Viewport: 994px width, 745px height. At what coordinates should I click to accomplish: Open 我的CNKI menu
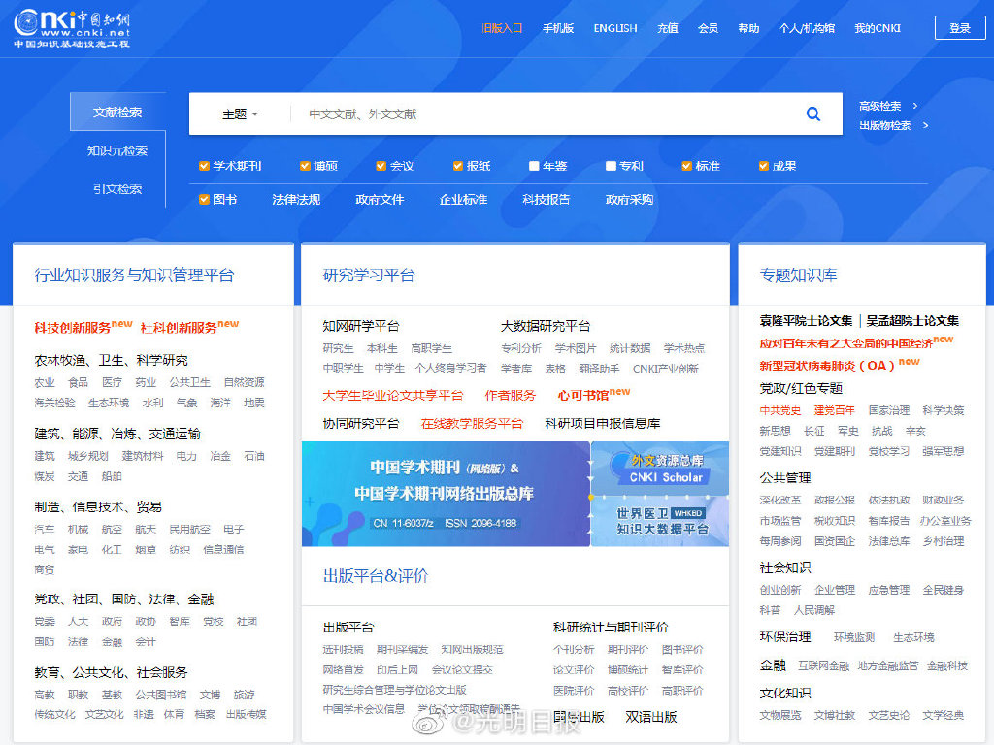[878, 28]
